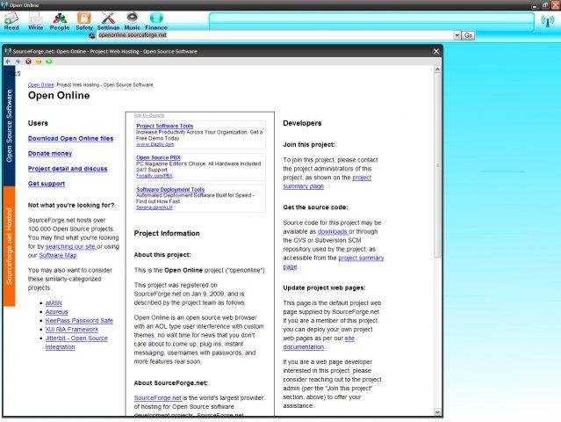Open the Azureus project link
The height and width of the screenshot is (422, 561).
point(56,311)
